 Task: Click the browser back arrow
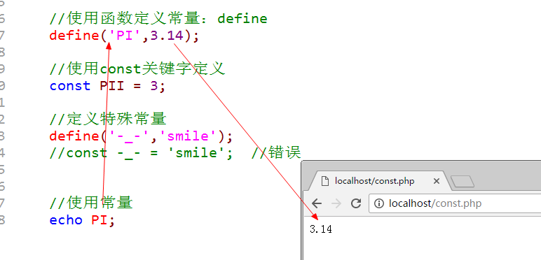coord(316,203)
